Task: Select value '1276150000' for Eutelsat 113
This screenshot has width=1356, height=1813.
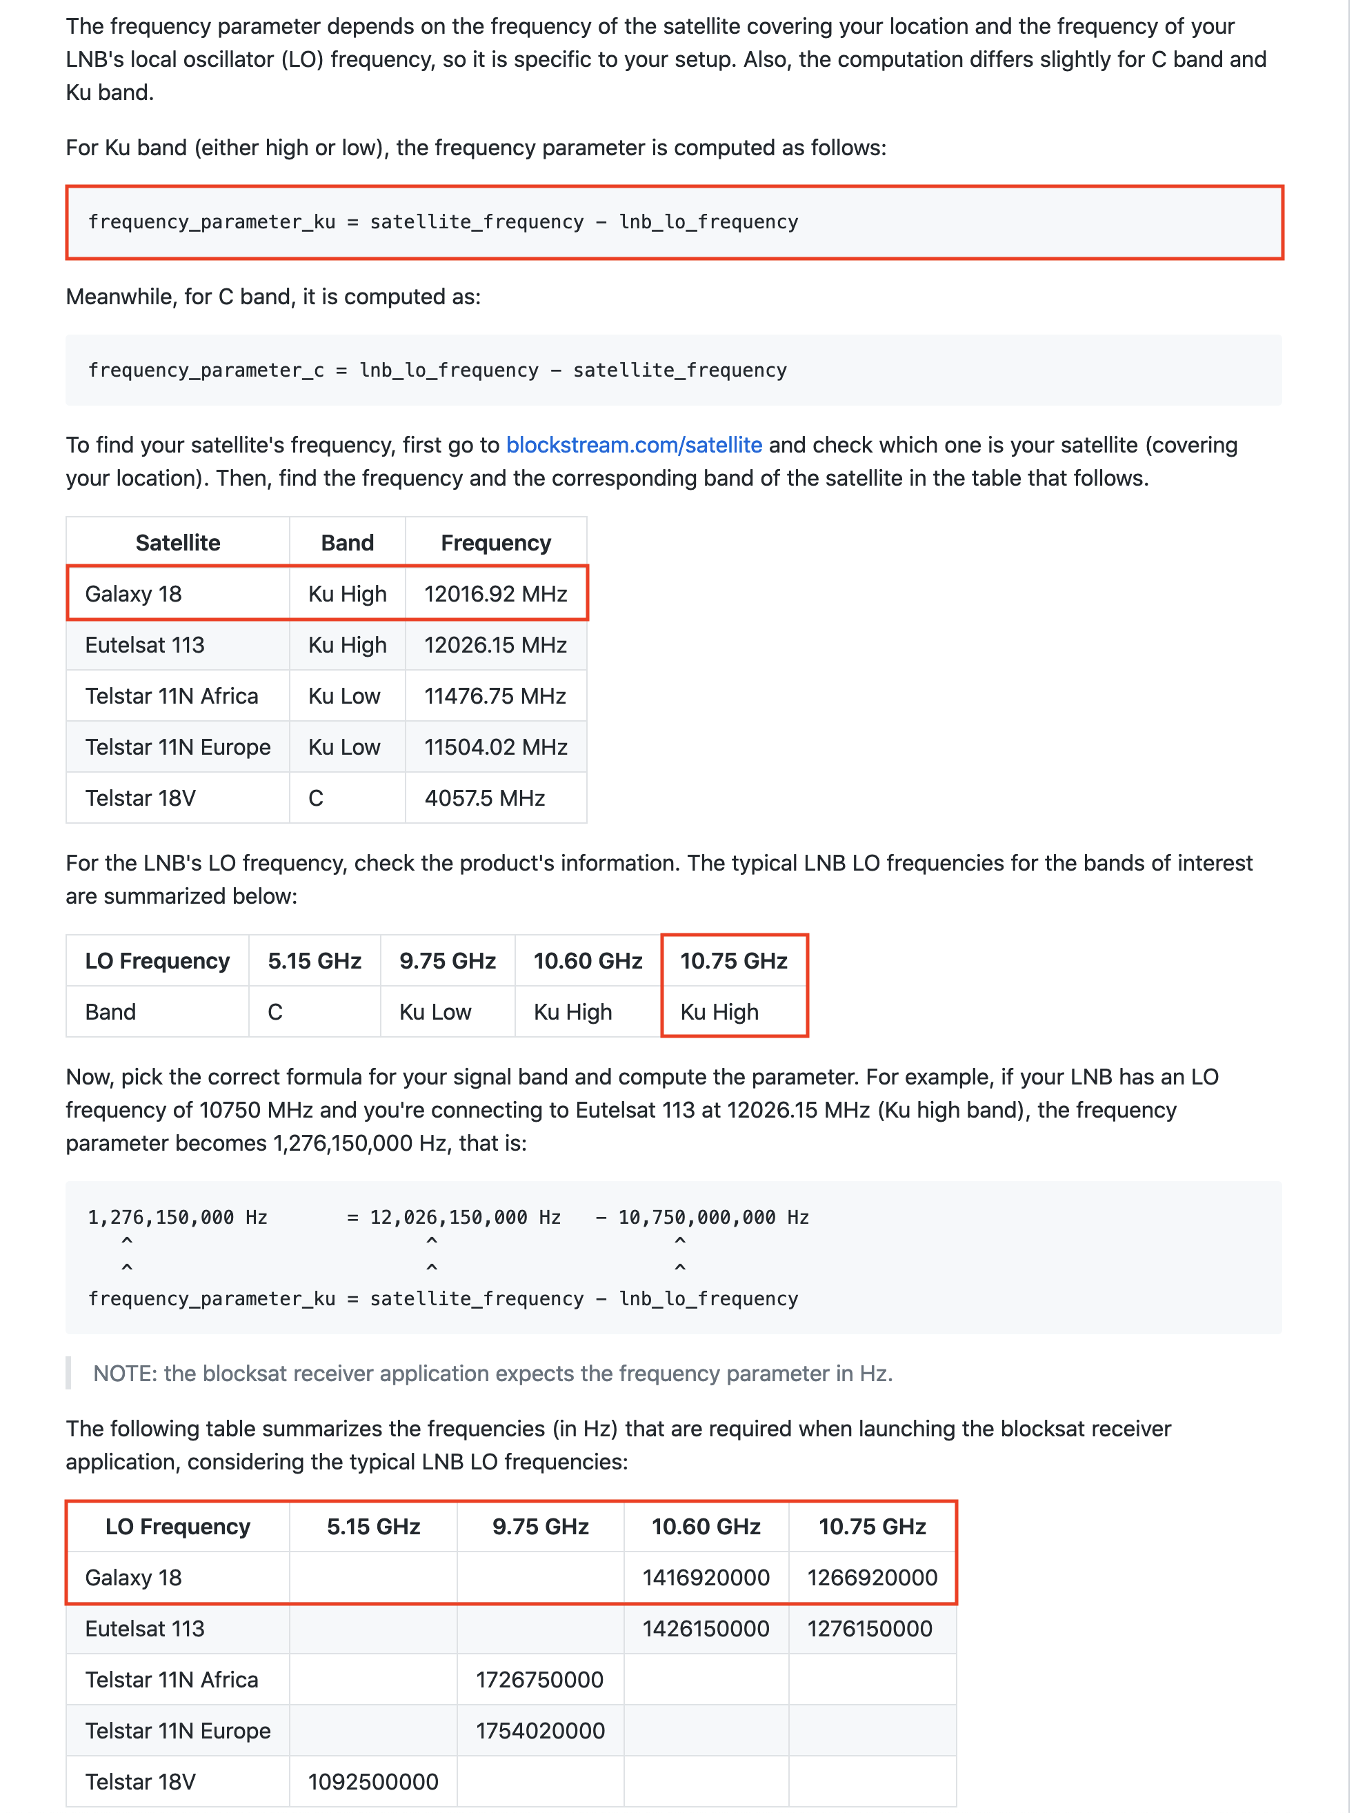Action: (x=872, y=1629)
